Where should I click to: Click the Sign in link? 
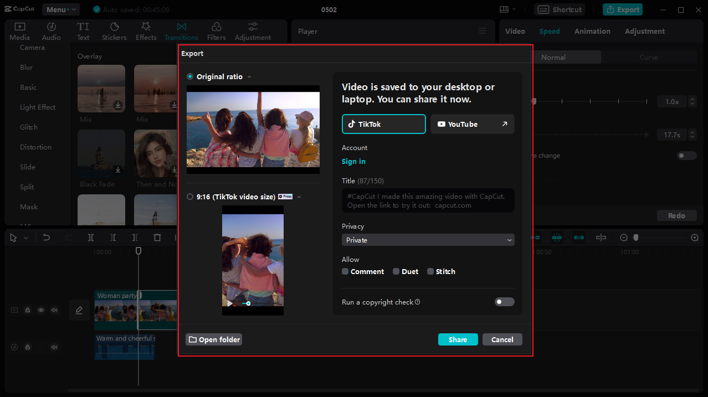click(x=353, y=161)
